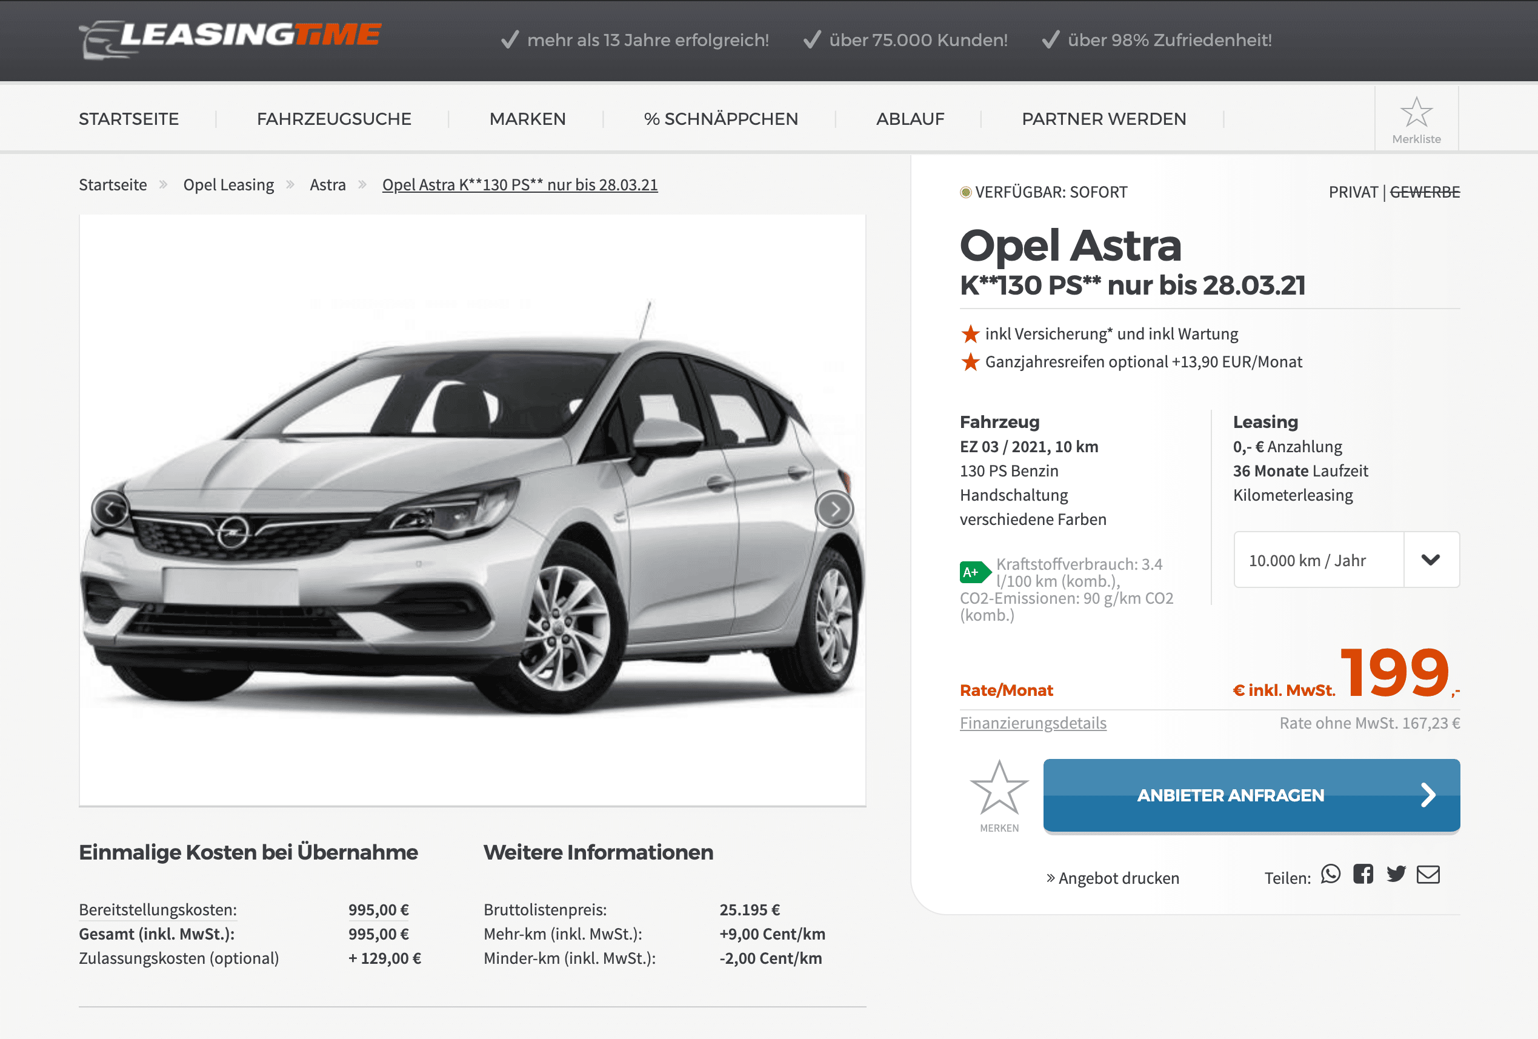Share the offer via WhatsApp

[x=1330, y=875]
